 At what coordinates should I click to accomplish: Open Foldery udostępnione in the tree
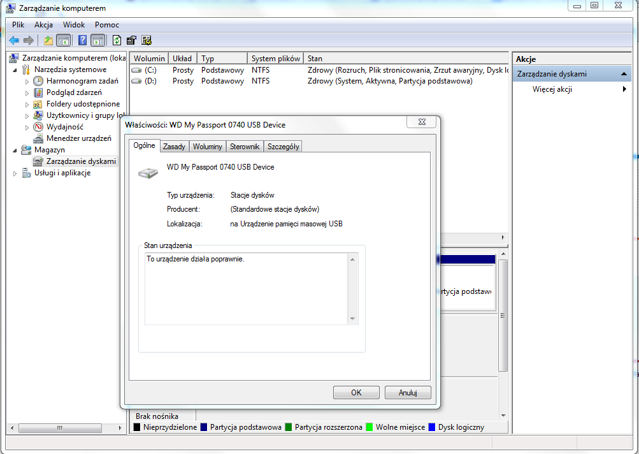tap(83, 103)
